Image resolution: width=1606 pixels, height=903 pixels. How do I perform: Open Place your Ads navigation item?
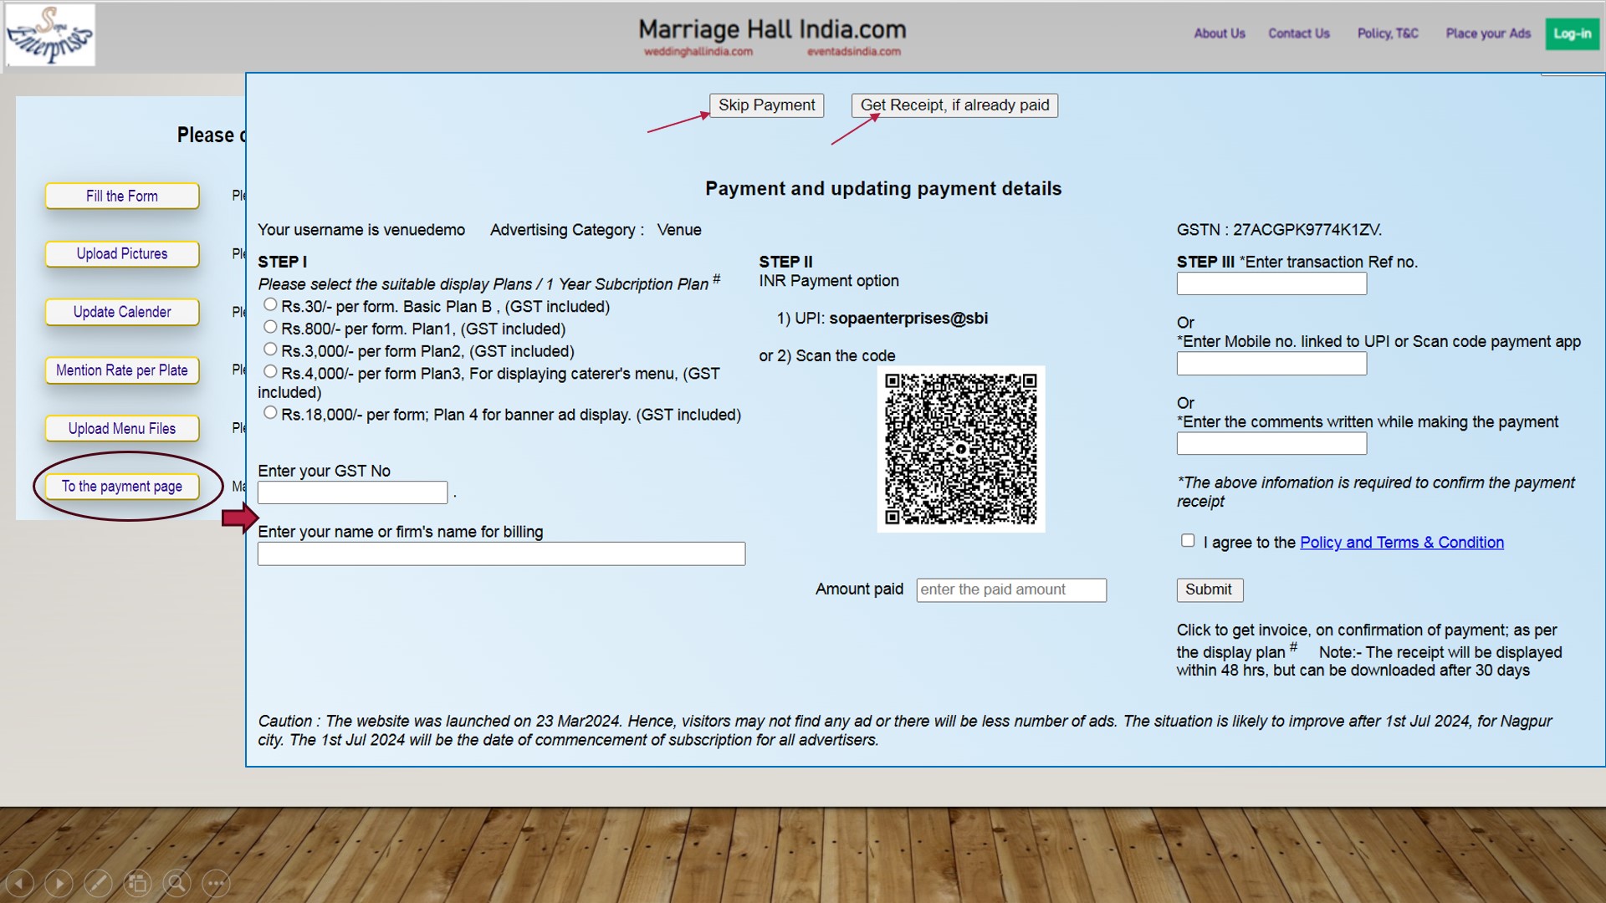coord(1488,33)
